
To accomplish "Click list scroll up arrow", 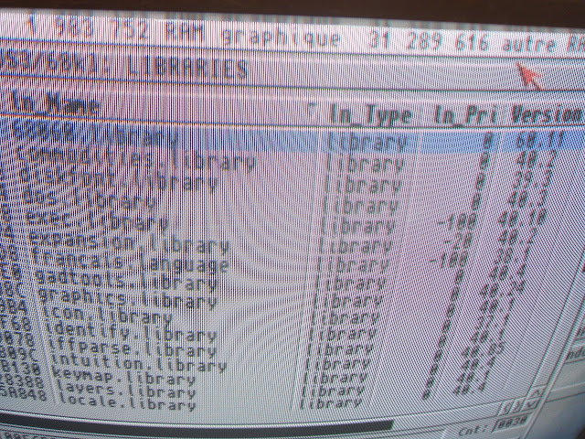I will click(x=535, y=393).
